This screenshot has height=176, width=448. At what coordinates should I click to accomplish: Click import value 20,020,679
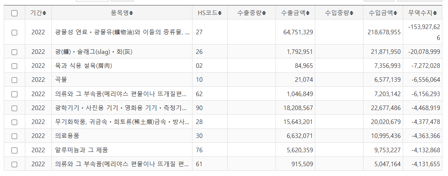(386, 122)
